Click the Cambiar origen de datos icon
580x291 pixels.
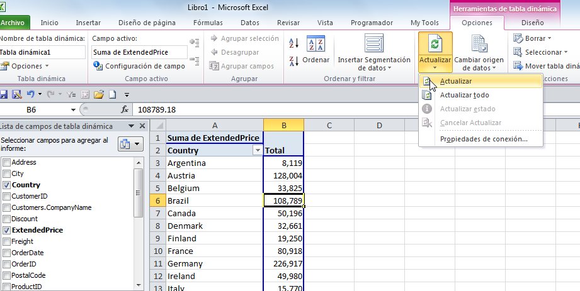480,44
